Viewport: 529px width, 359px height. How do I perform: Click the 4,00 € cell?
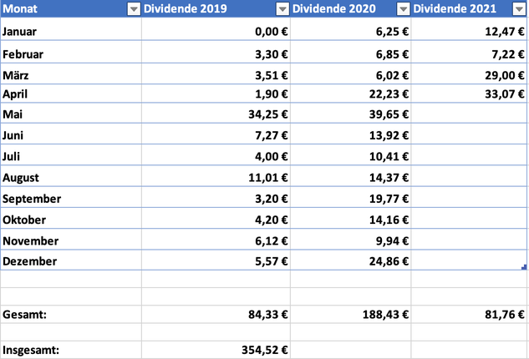216,154
